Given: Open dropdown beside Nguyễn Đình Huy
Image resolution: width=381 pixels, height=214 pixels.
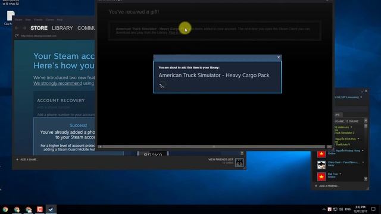Looking at the screenshot, I should (x=358, y=139).
